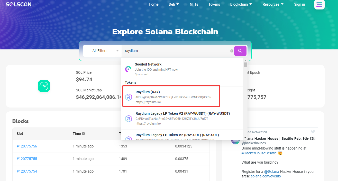Click the Solscan logo
338x181 pixels.
coord(19,4)
